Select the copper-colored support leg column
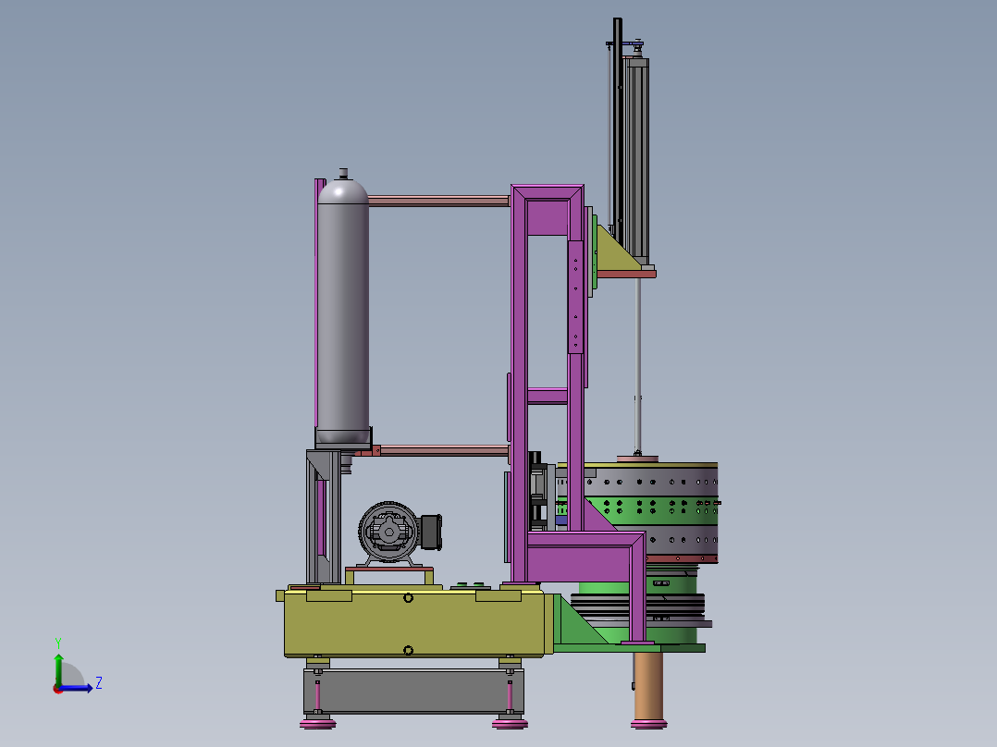Image resolution: width=997 pixels, height=747 pixels. coord(648,685)
